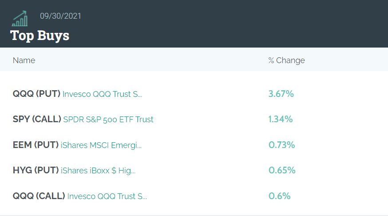This screenshot has width=388, height=216.
Task: Click the bar chart growth icon
Action: coord(20,19)
